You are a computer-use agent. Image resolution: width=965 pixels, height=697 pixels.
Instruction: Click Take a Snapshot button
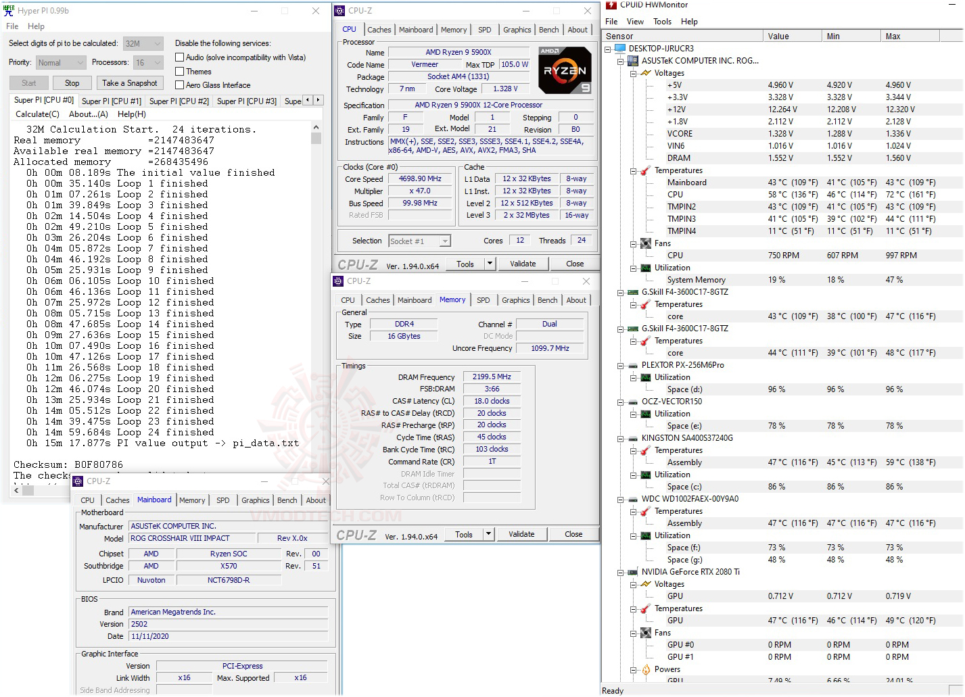click(130, 83)
